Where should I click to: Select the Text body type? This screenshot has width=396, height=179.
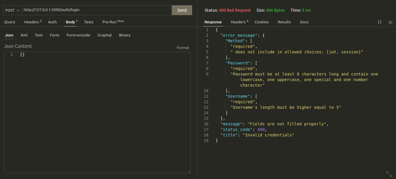(x=39, y=35)
